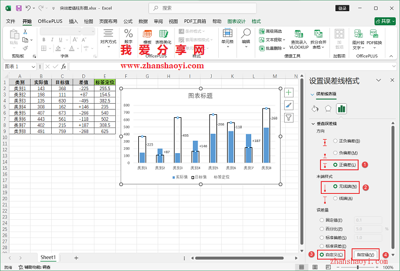Click the Chart Filters funnel button

click(288, 117)
